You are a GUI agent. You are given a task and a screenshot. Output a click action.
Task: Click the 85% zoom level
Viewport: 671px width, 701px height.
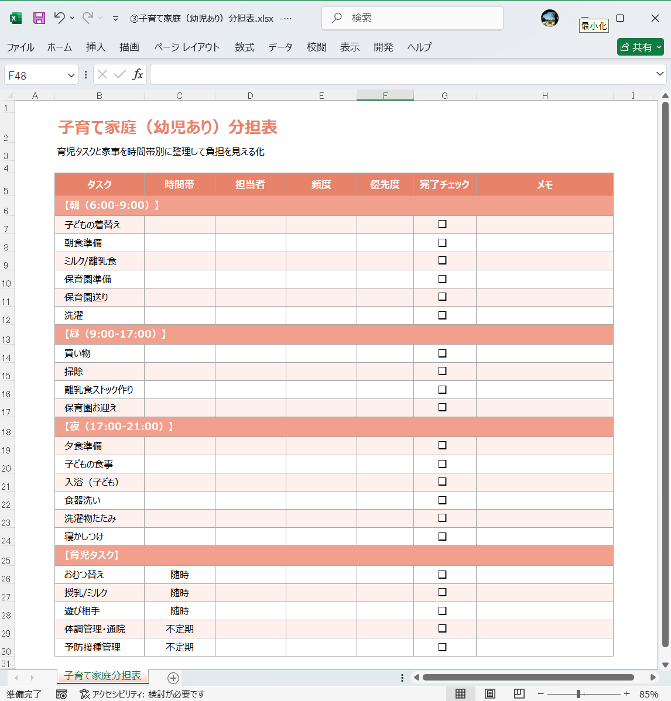click(x=649, y=694)
